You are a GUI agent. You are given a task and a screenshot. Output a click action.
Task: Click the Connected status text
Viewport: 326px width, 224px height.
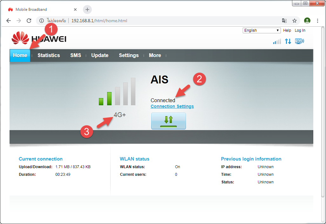pos(163,100)
